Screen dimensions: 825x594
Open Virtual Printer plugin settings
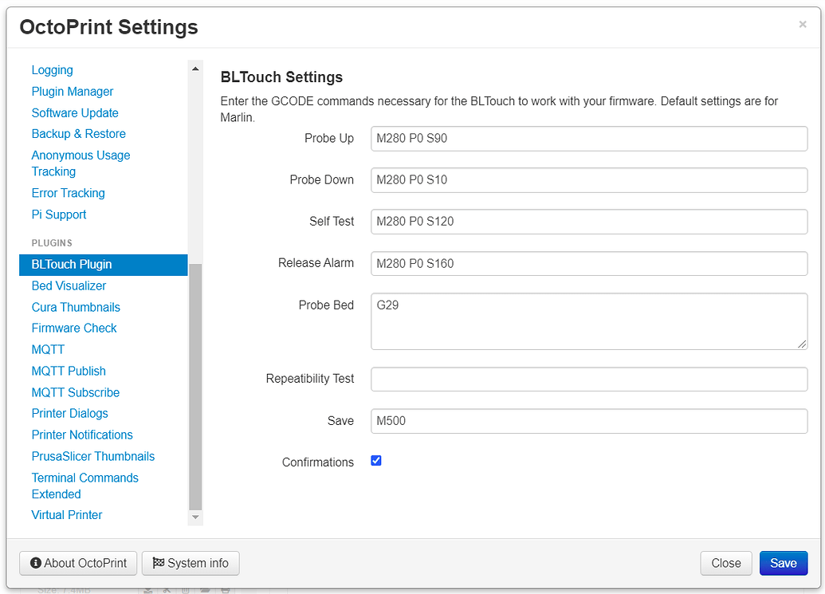pos(66,515)
